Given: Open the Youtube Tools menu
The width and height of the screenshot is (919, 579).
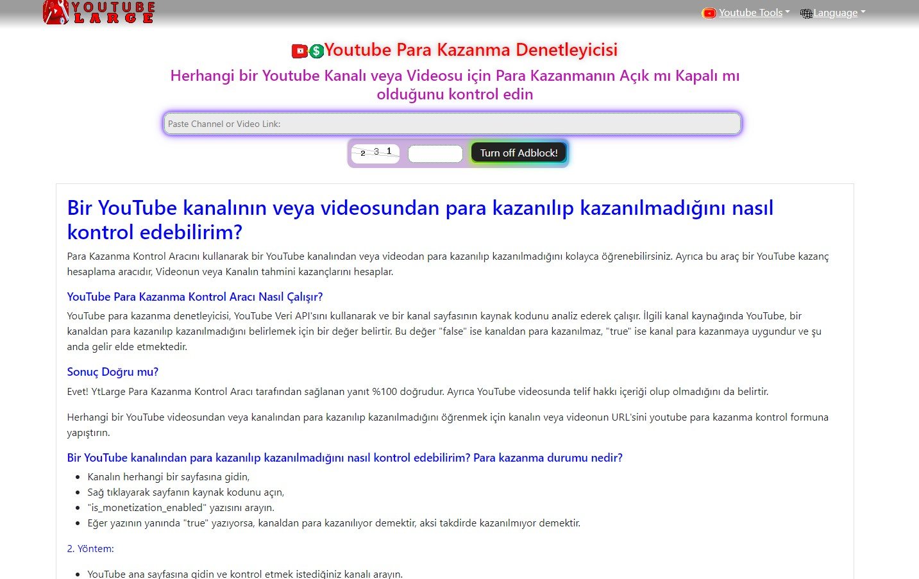Looking at the screenshot, I should 750,13.
